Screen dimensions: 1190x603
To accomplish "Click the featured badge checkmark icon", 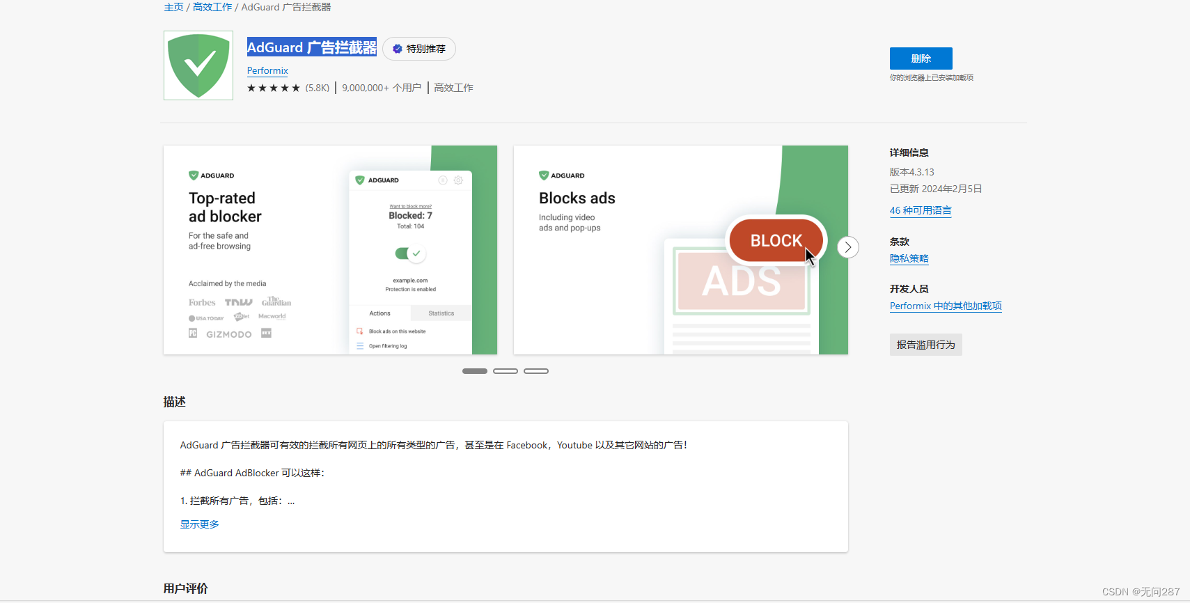I will coord(398,49).
